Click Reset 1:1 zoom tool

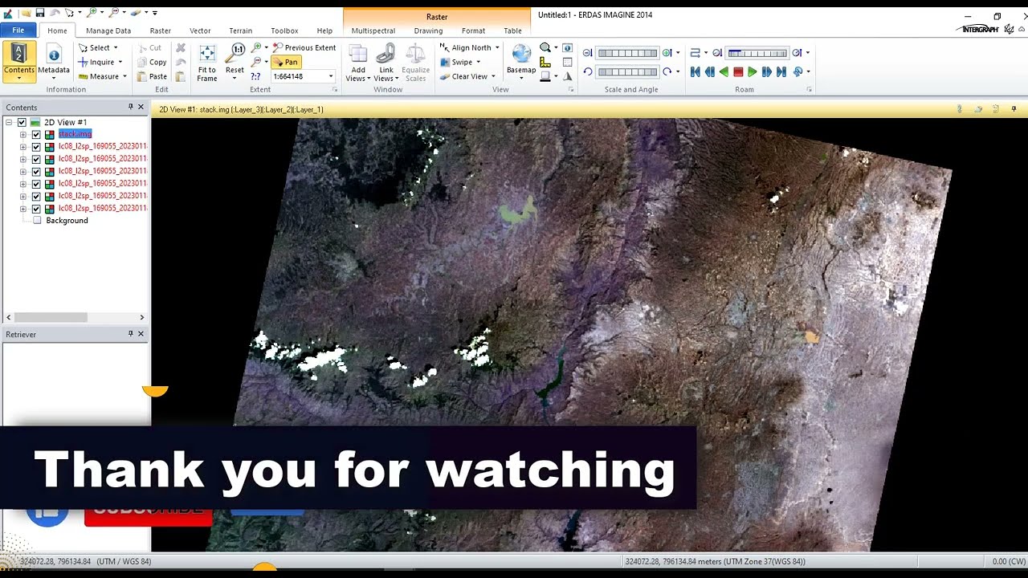pyautogui.click(x=235, y=62)
